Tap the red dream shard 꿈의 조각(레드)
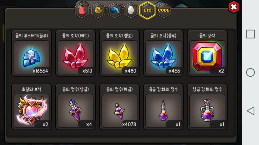This screenshot has width=259, height=145. pyautogui.click(x=76, y=53)
